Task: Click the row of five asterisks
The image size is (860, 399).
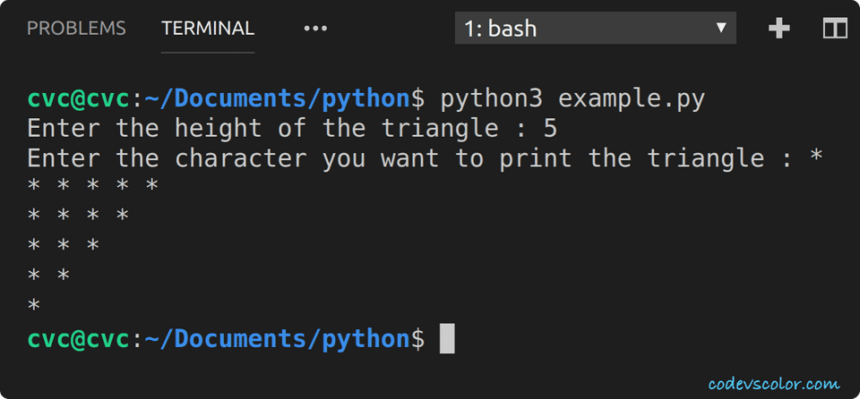Action: (93, 188)
